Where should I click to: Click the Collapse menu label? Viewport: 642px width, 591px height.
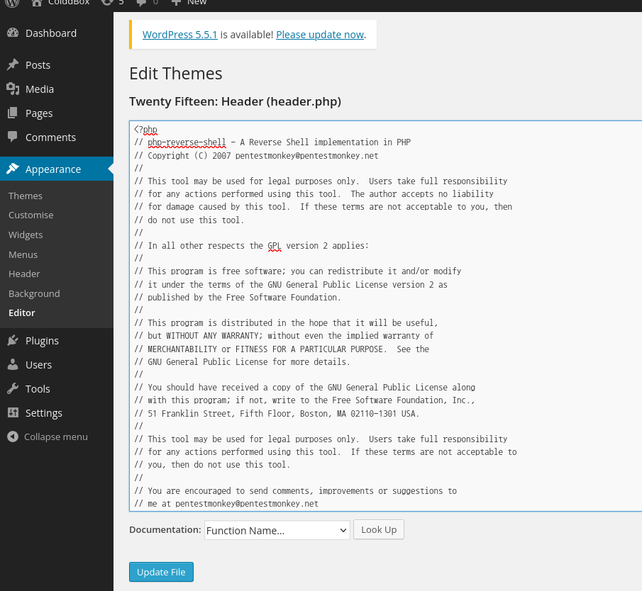point(55,437)
